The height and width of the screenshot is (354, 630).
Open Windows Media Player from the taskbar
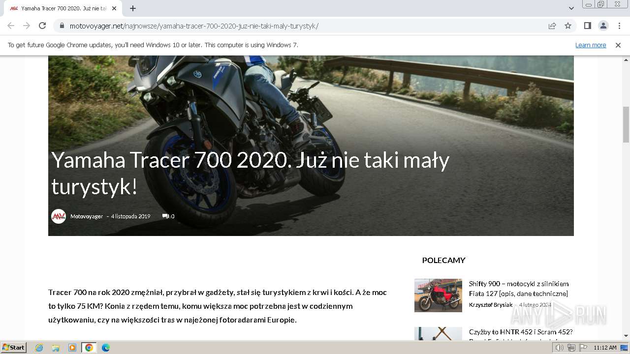tap(72, 348)
